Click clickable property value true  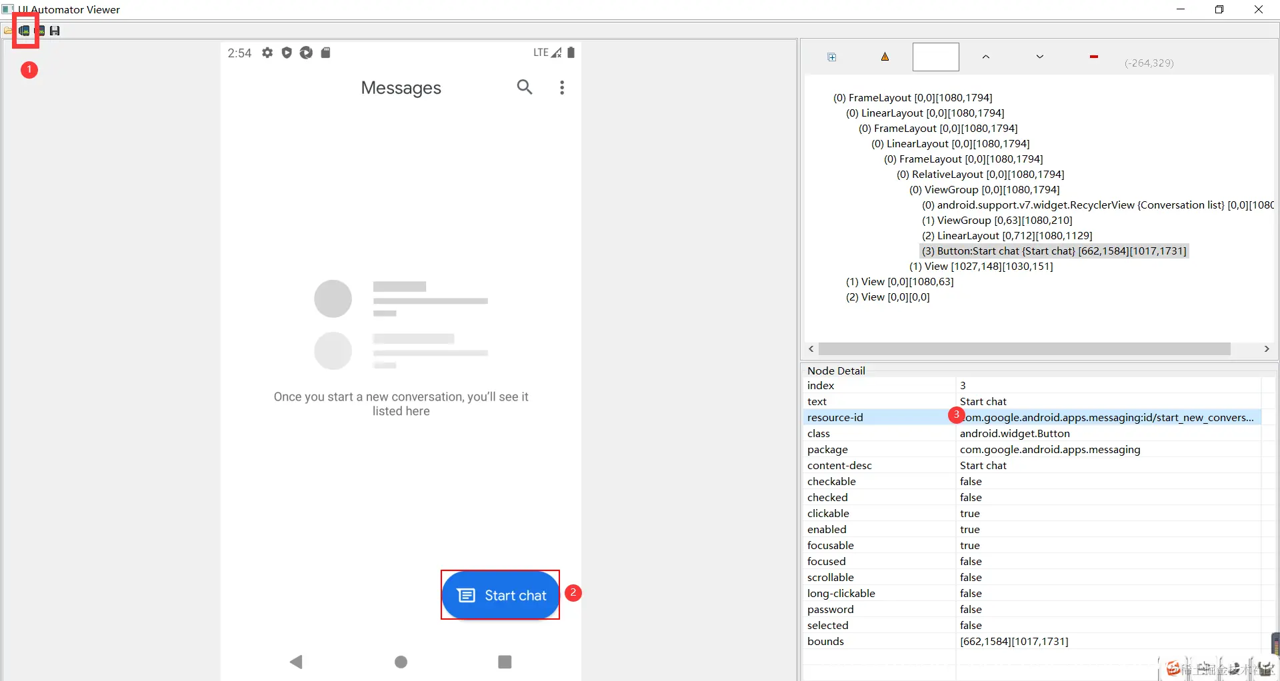(x=970, y=514)
